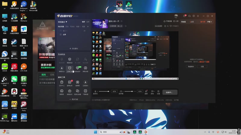The image size is (241, 135).
Task: Click the microphone icon in the audio bar
Action: coord(95,91)
